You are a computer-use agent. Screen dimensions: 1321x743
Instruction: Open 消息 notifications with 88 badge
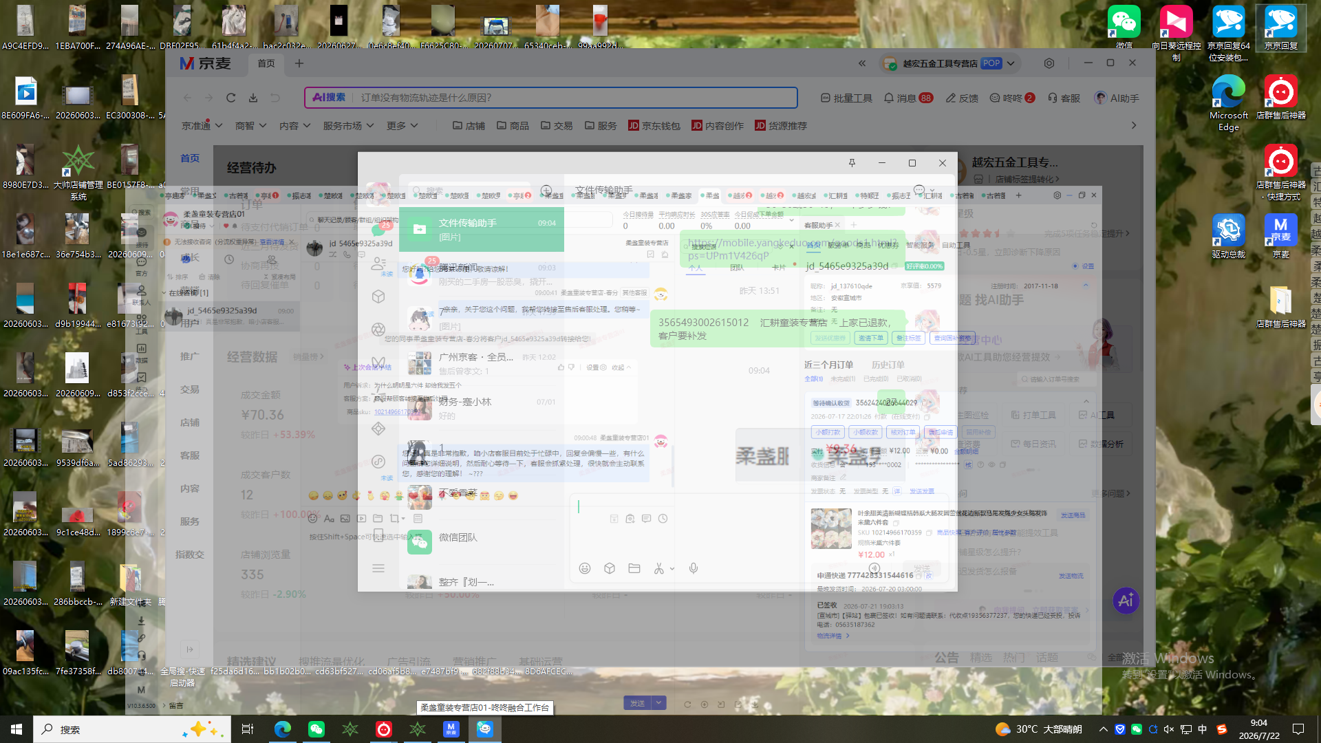(x=908, y=98)
